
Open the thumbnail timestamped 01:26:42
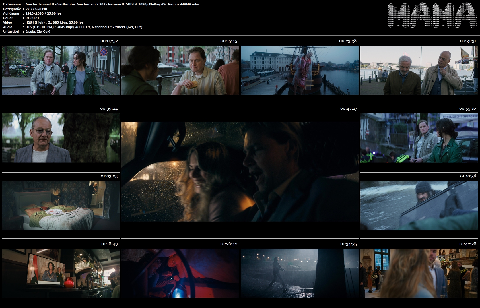click(x=180, y=273)
